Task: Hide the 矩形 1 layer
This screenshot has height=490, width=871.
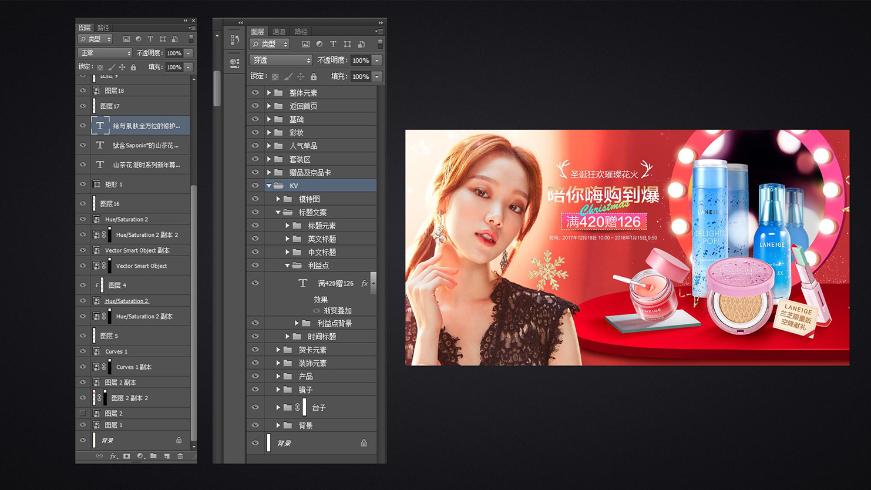Action: point(83,184)
